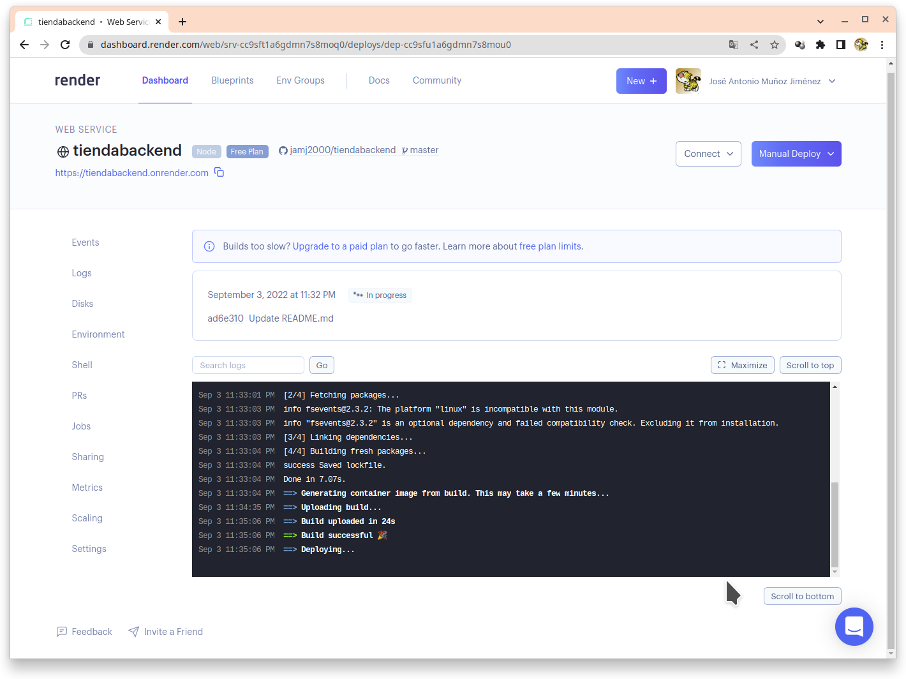Toggle the browser side panel icon
This screenshot has width=906, height=679.
[841, 45]
